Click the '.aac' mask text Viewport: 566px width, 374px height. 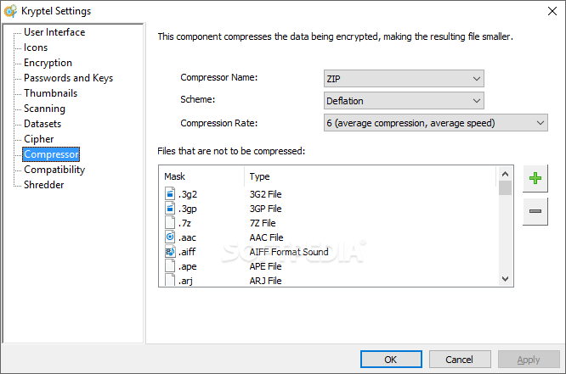point(187,237)
